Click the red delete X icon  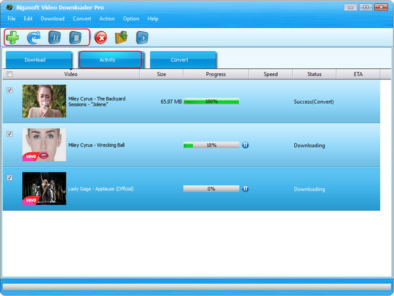point(100,38)
